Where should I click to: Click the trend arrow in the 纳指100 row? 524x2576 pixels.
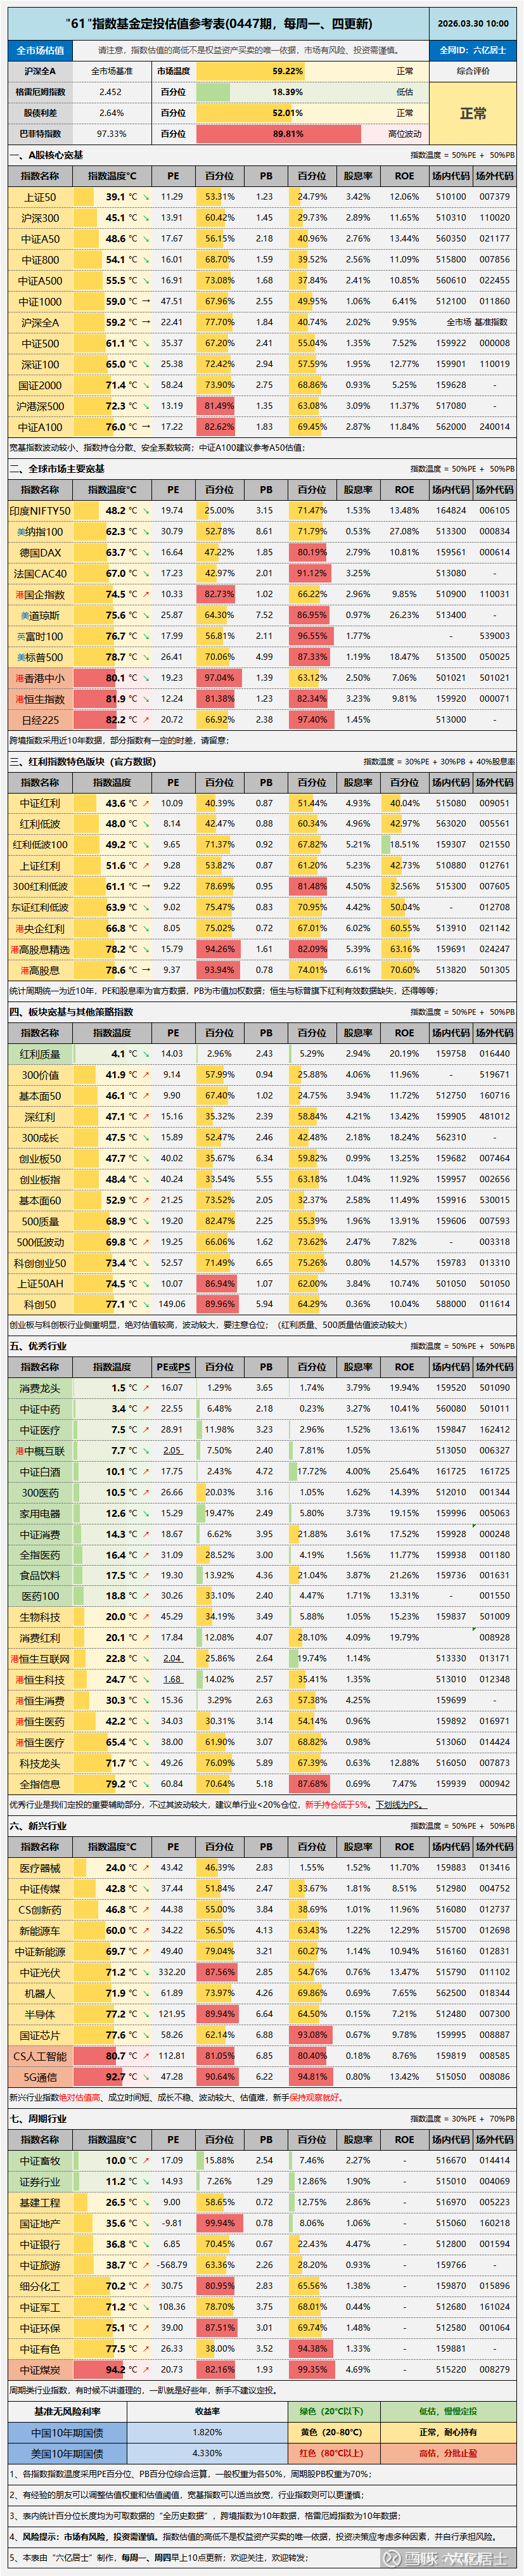tap(146, 531)
